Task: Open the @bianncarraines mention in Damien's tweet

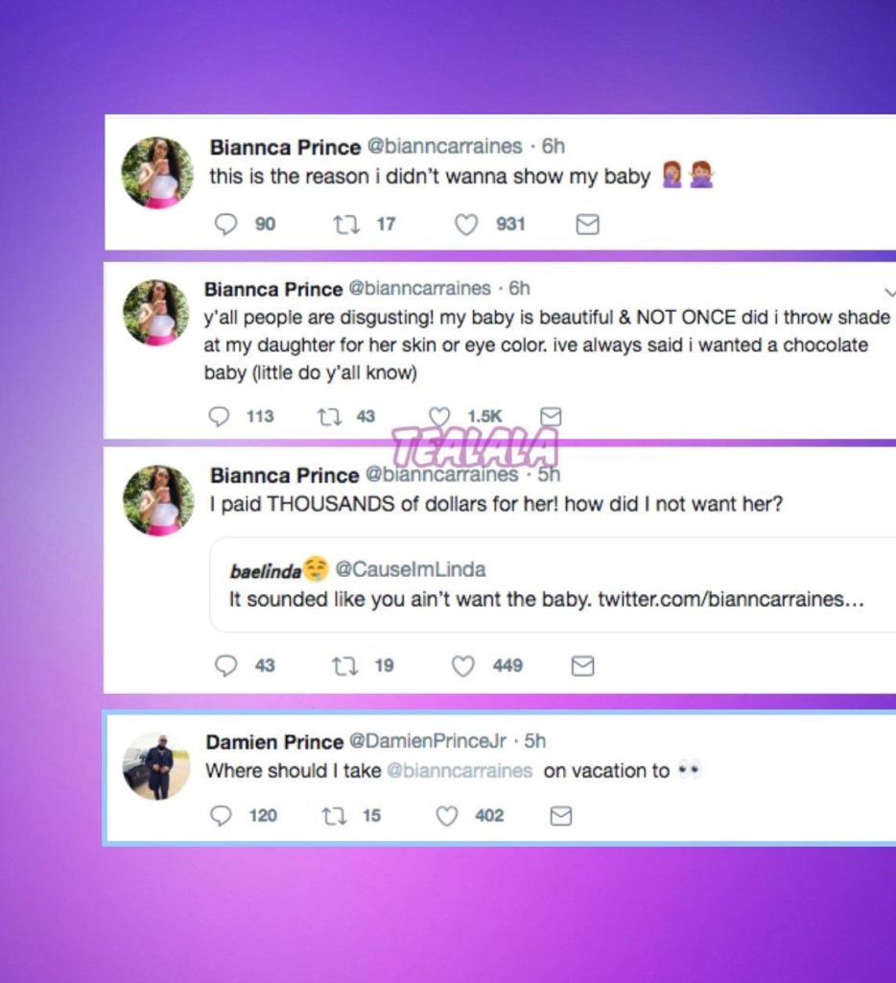Action: 460,771
